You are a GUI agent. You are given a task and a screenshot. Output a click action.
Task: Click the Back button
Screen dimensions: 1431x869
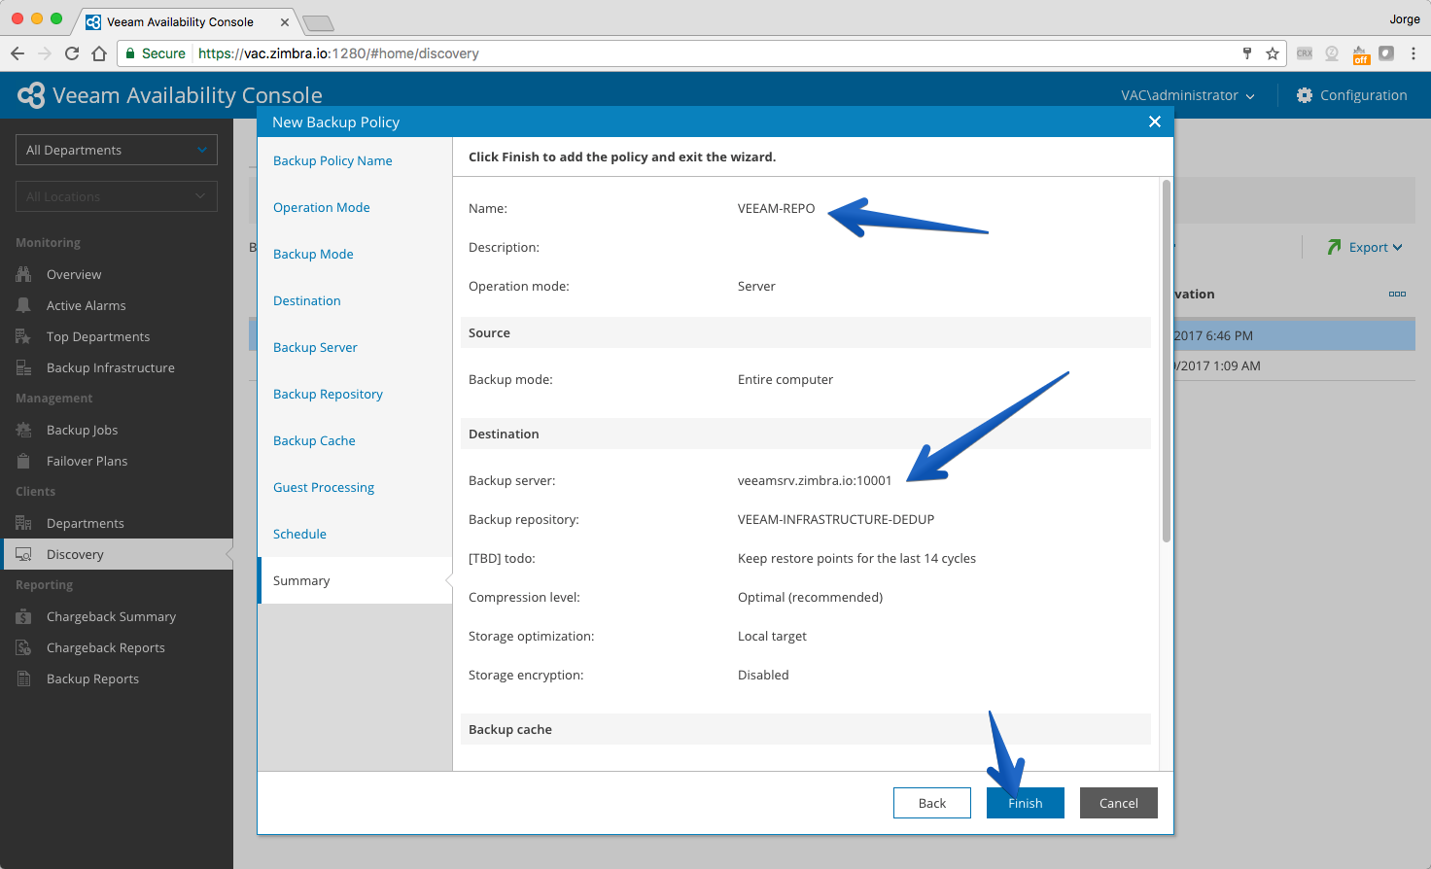(x=932, y=803)
